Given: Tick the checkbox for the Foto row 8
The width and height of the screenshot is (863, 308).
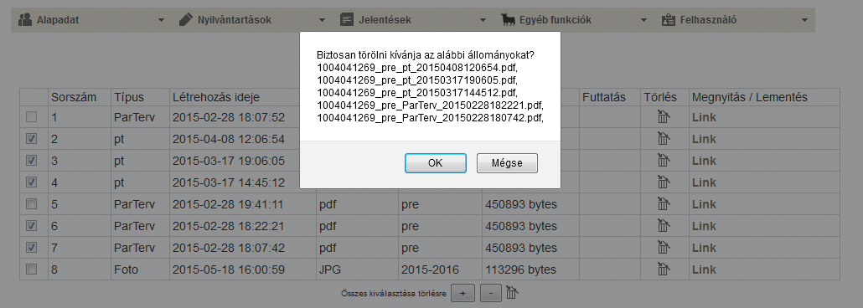Looking at the screenshot, I should [x=32, y=269].
